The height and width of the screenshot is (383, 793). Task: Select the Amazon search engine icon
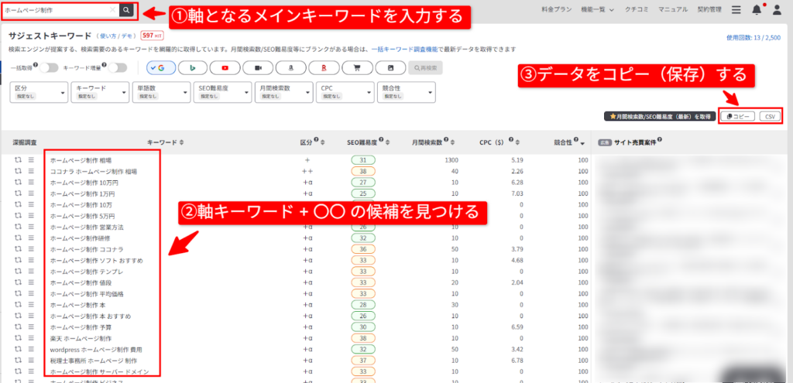pyautogui.click(x=290, y=68)
